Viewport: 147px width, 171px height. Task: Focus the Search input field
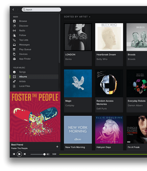point(41,9)
